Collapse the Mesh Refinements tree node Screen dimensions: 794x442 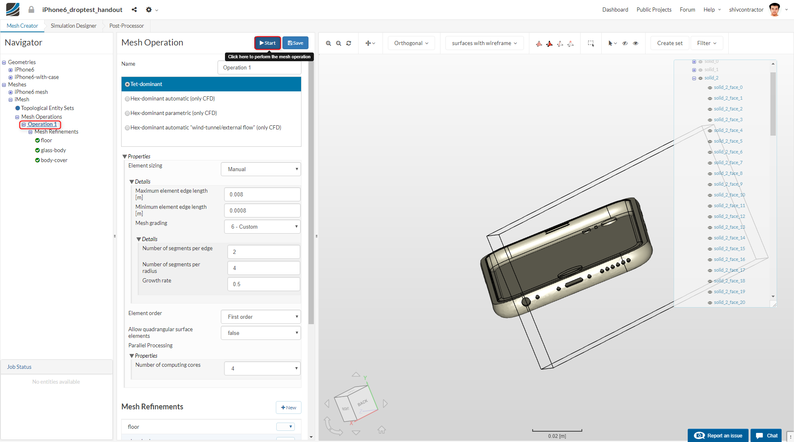[x=30, y=132]
